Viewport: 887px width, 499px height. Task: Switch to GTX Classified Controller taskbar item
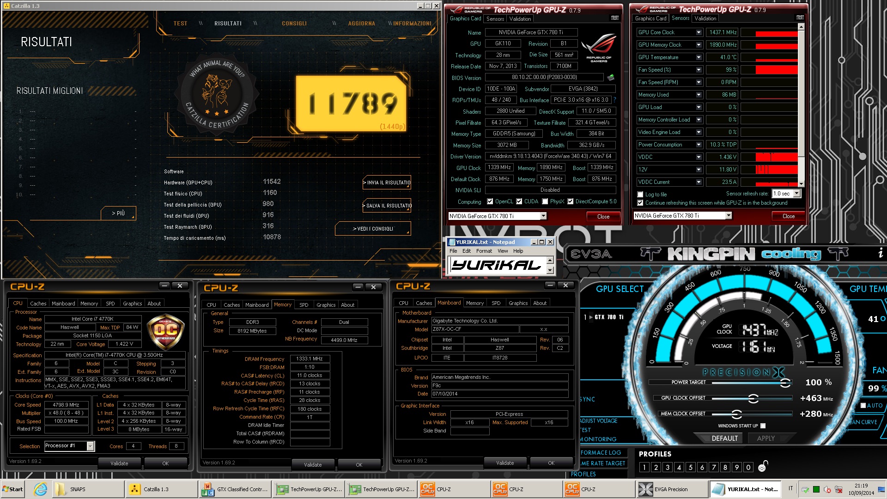(x=235, y=489)
